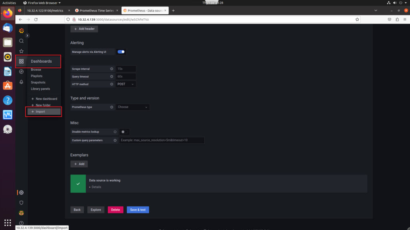Open HTTP method dropdown

(x=126, y=84)
